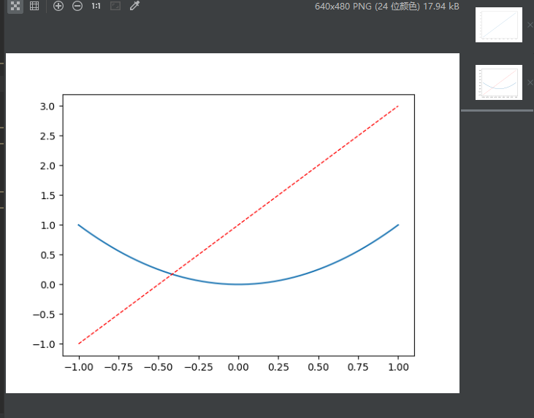Close the first plot thumbnail
534x418 pixels.
click(530, 25)
